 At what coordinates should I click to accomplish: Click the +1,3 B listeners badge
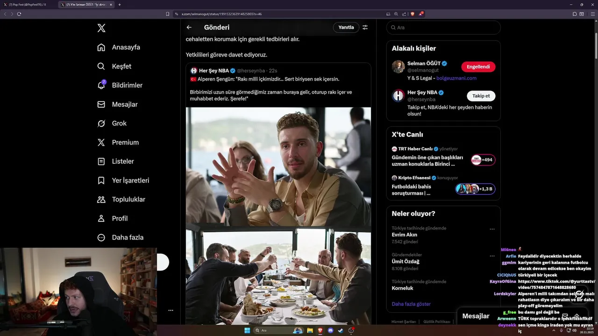point(476,189)
